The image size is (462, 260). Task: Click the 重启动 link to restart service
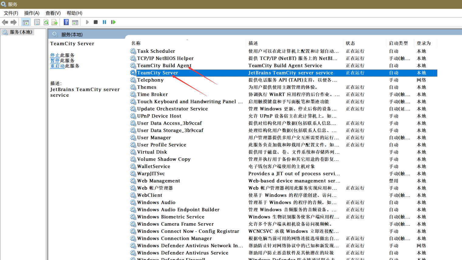(x=57, y=66)
